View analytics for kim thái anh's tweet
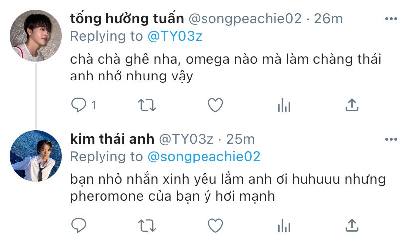 point(284,226)
